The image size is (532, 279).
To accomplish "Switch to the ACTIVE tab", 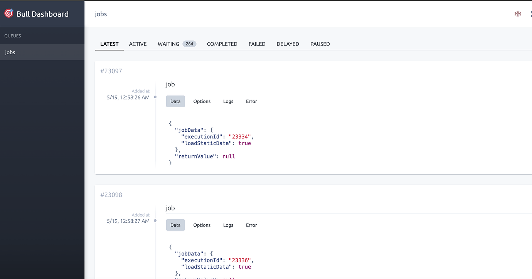I will pyautogui.click(x=138, y=44).
